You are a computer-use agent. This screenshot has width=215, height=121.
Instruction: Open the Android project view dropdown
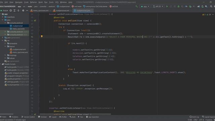(x=4, y=10)
